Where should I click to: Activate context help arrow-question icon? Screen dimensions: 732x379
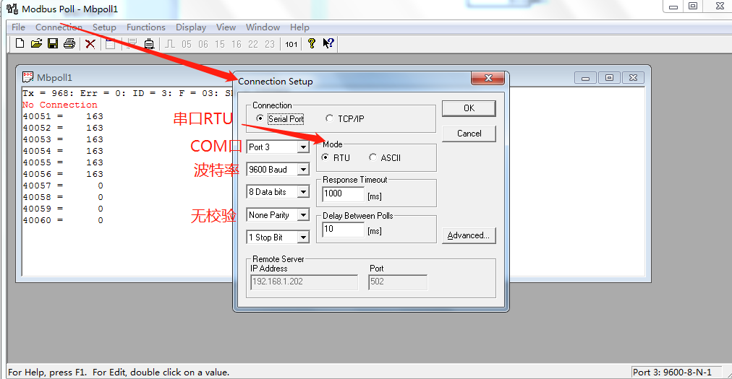point(328,44)
